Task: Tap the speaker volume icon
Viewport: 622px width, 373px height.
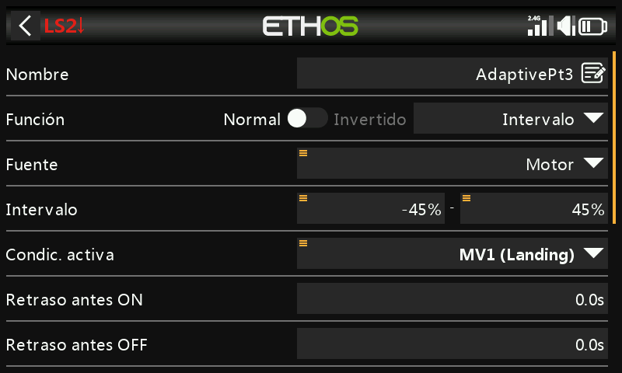Action: tap(566, 26)
